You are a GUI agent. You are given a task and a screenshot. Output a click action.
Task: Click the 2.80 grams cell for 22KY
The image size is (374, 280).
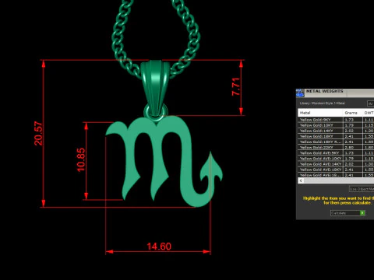coord(353,148)
